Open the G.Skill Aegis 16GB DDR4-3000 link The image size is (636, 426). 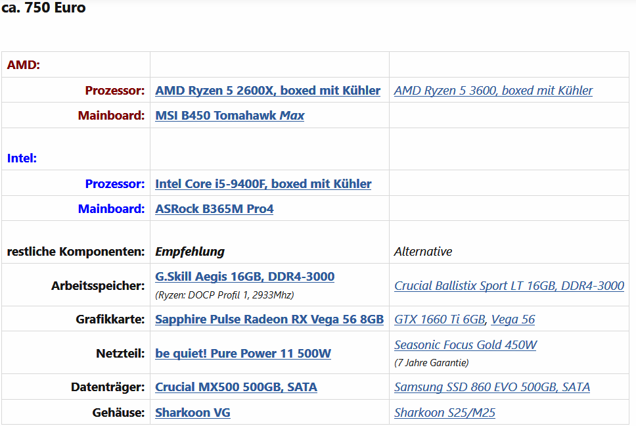point(244,277)
